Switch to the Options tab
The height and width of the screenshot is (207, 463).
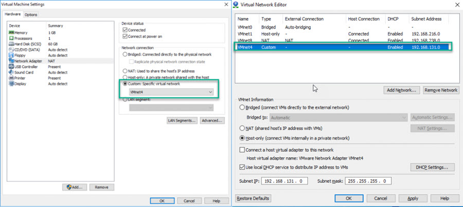point(31,14)
